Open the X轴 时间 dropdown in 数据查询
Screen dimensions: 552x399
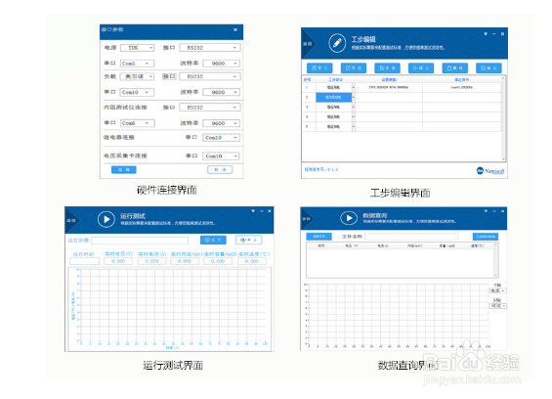(x=498, y=306)
